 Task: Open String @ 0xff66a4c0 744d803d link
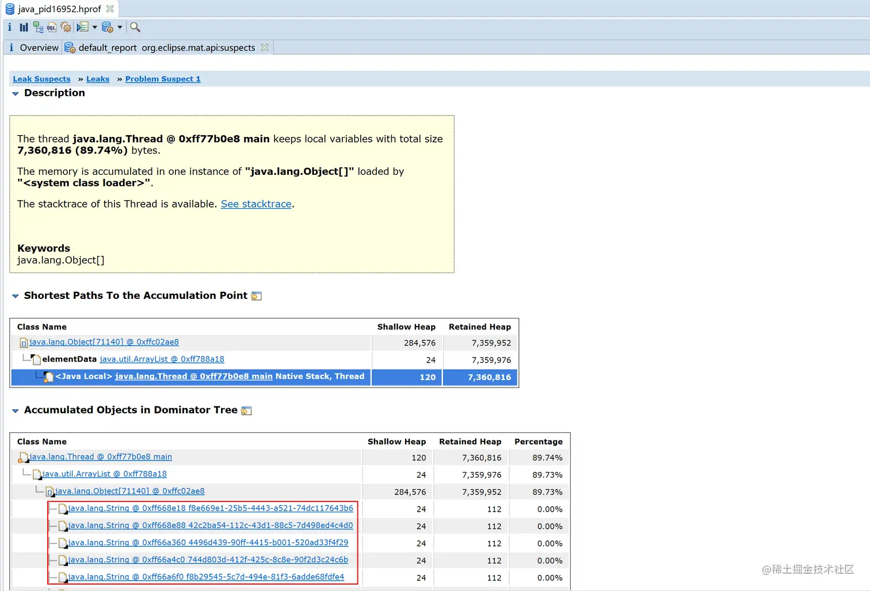point(208,560)
